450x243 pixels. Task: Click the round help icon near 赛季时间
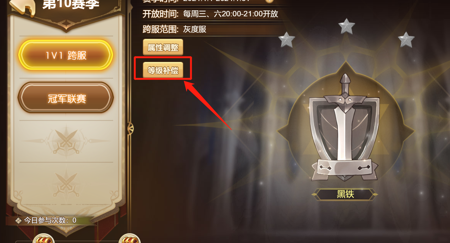[x=269, y=1]
